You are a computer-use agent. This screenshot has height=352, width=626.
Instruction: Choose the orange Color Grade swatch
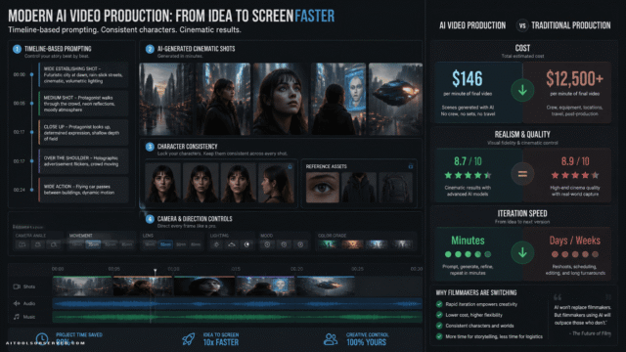pos(352,244)
